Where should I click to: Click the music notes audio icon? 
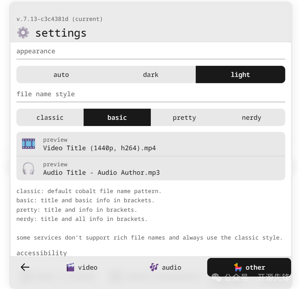[x=154, y=267]
